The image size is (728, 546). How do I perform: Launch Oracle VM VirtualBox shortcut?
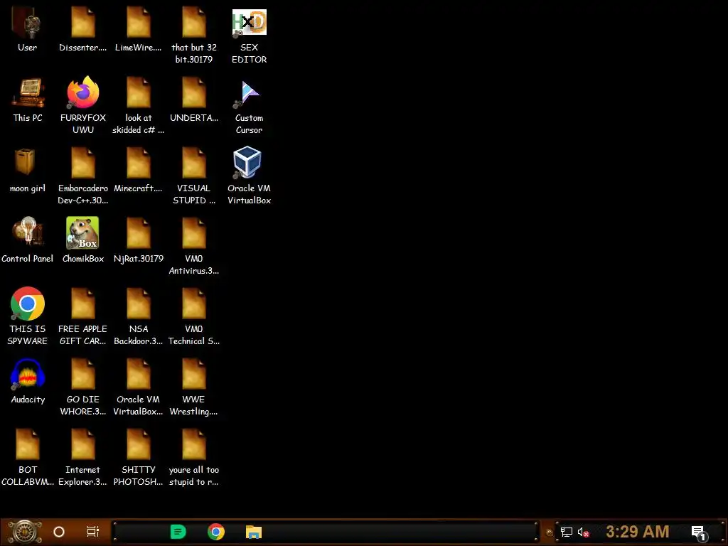pyautogui.click(x=250, y=176)
